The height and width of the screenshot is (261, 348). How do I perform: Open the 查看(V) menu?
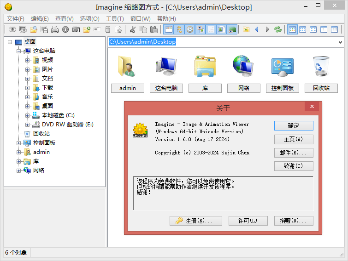tap(65, 18)
